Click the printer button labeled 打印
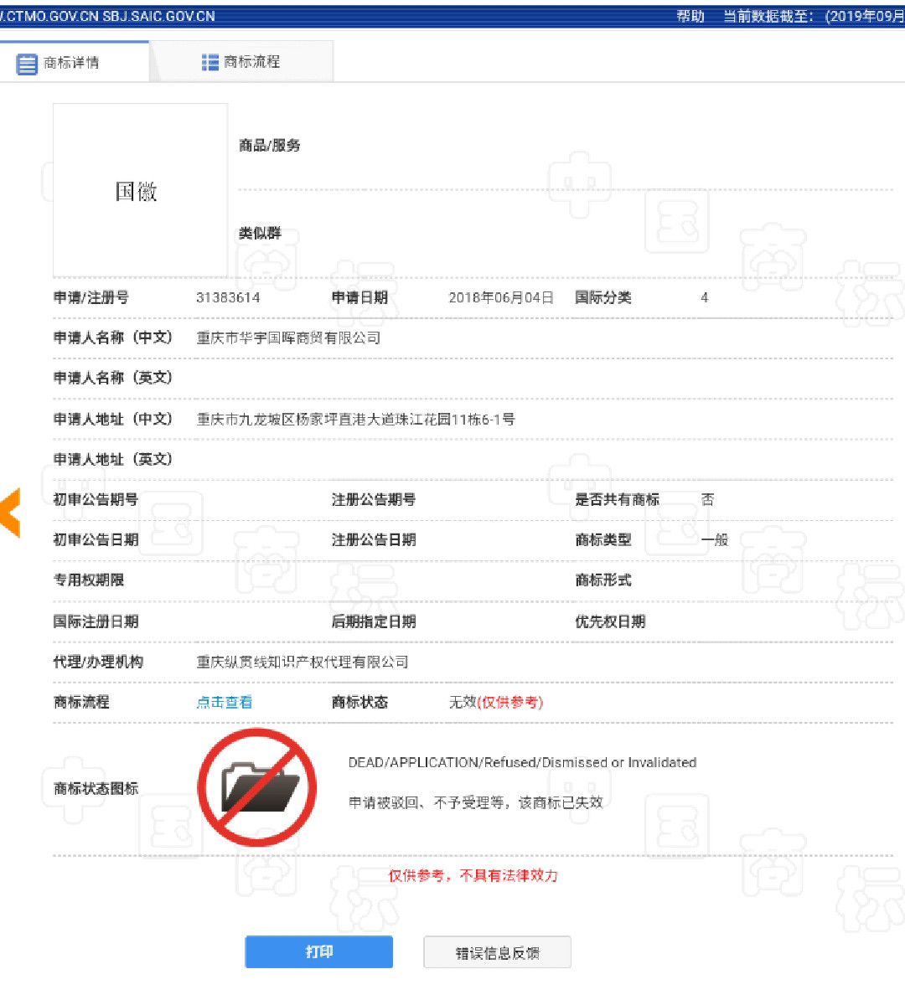This screenshot has height=995, width=905. point(318,951)
